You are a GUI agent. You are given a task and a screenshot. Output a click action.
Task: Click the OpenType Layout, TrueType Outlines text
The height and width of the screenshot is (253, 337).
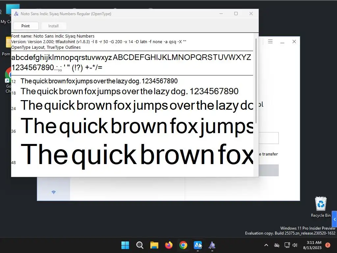46,47
